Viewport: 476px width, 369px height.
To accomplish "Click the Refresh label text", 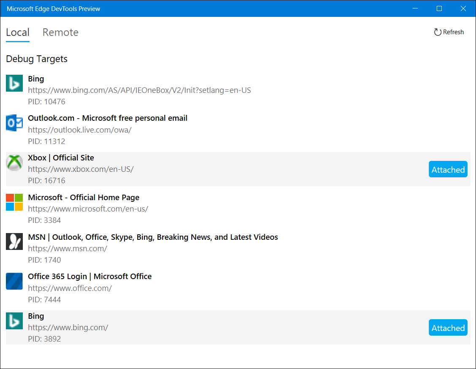I will 453,32.
